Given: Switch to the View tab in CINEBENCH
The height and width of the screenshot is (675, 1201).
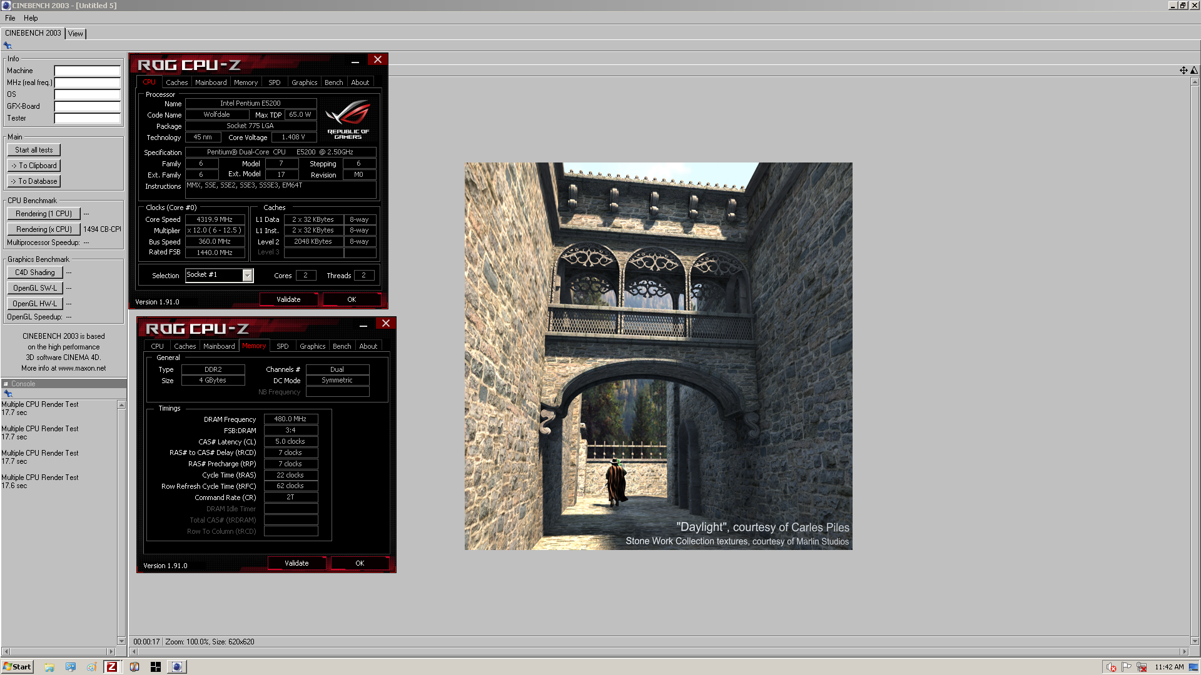Looking at the screenshot, I should coord(76,34).
